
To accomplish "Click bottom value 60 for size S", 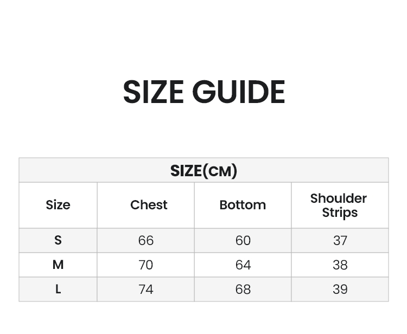I will (243, 240).
